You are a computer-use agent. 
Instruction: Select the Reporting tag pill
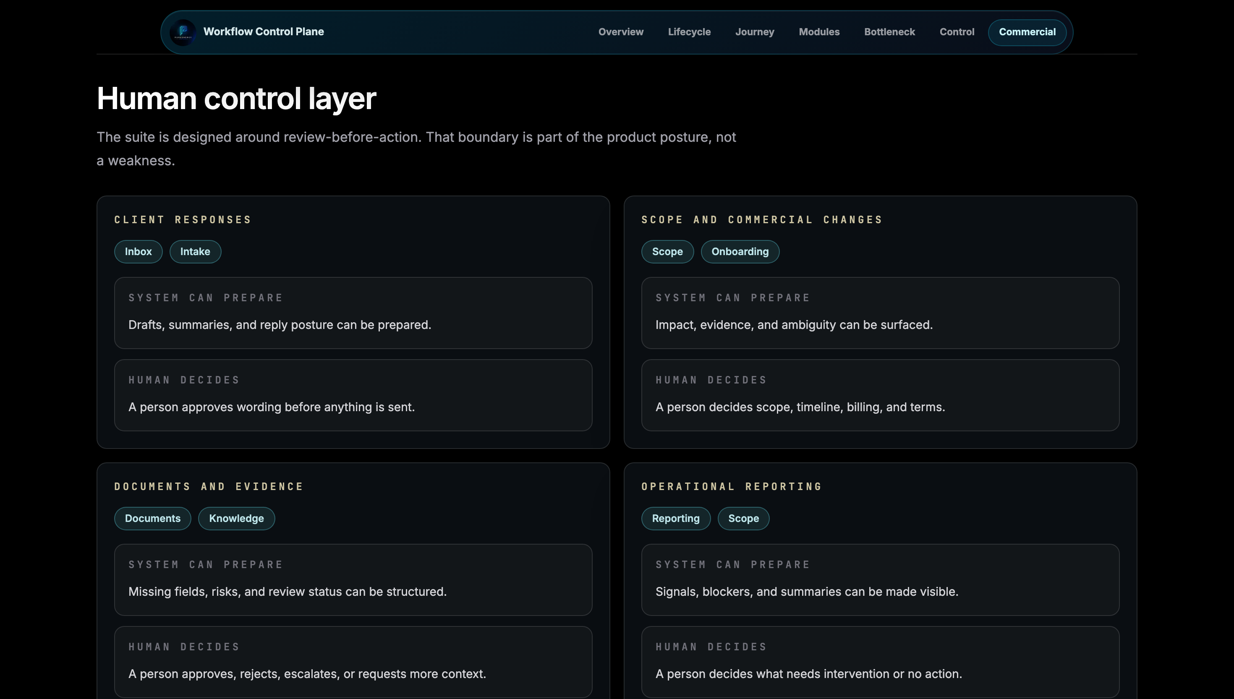(676, 519)
